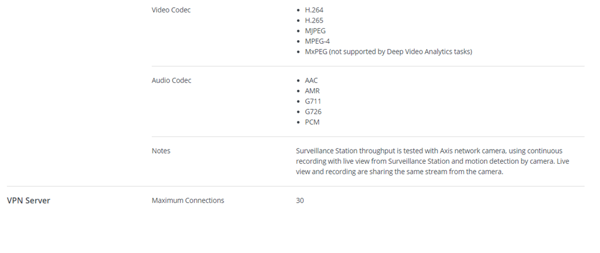This screenshot has height=253, width=600.
Task: Click the MPEG-4 codec entry
Action: pos(316,41)
